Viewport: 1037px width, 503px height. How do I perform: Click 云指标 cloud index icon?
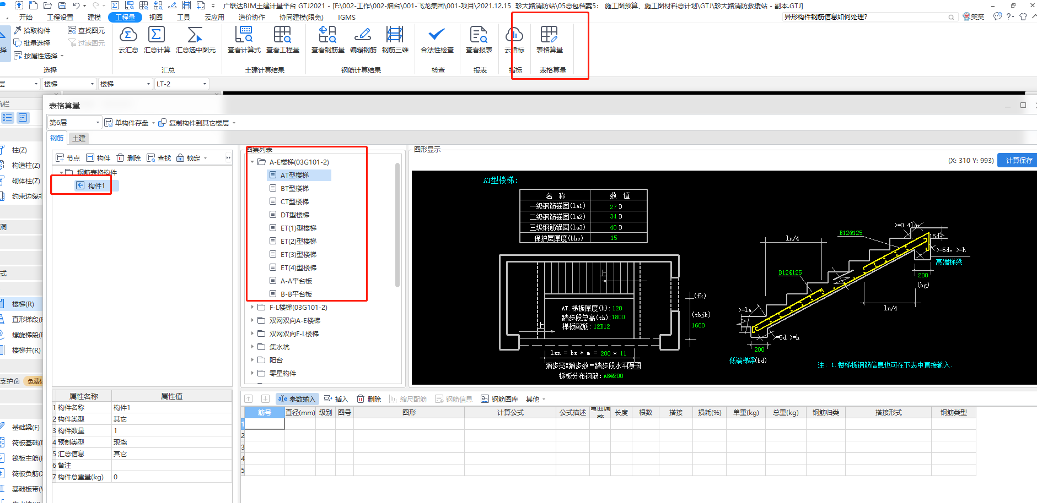click(x=514, y=40)
